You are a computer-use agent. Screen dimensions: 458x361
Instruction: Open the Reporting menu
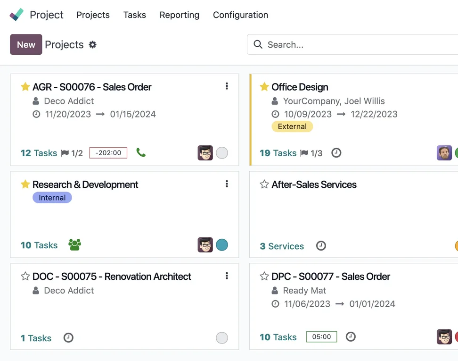point(180,15)
